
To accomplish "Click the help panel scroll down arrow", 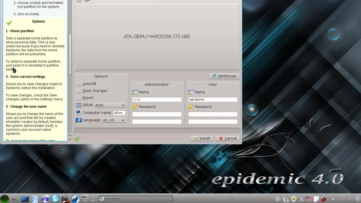I will pos(70,139).
